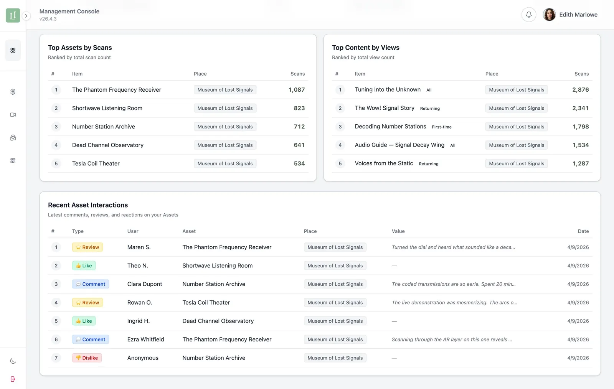Click the Scans column header in Top Assets
Screen dimensions: 614x389
pyautogui.click(x=297, y=74)
